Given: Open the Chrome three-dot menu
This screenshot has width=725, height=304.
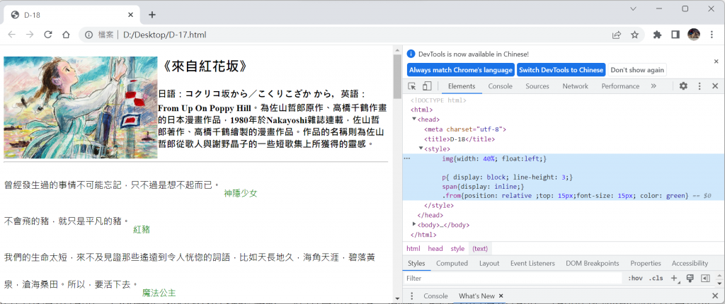Looking at the screenshot, I should (712, 35).
